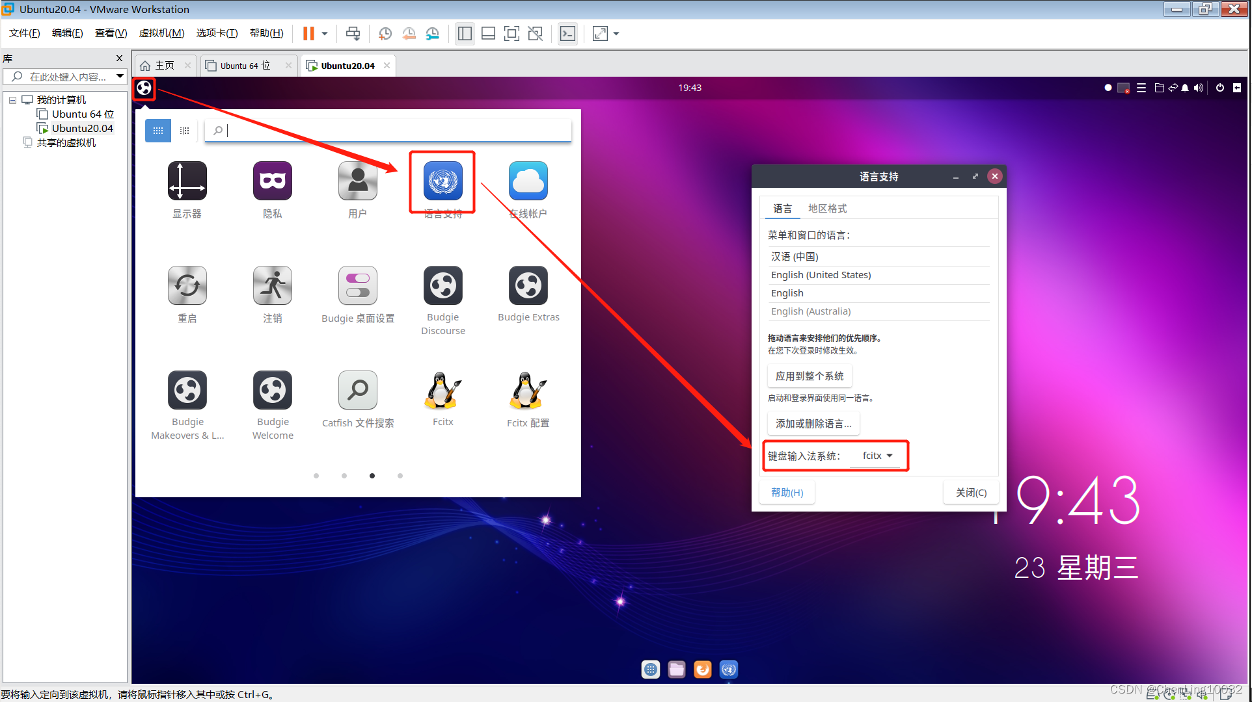Launch the 显示器 display settings icon
Screen dimensions: 1252x702
pos(187,181)
